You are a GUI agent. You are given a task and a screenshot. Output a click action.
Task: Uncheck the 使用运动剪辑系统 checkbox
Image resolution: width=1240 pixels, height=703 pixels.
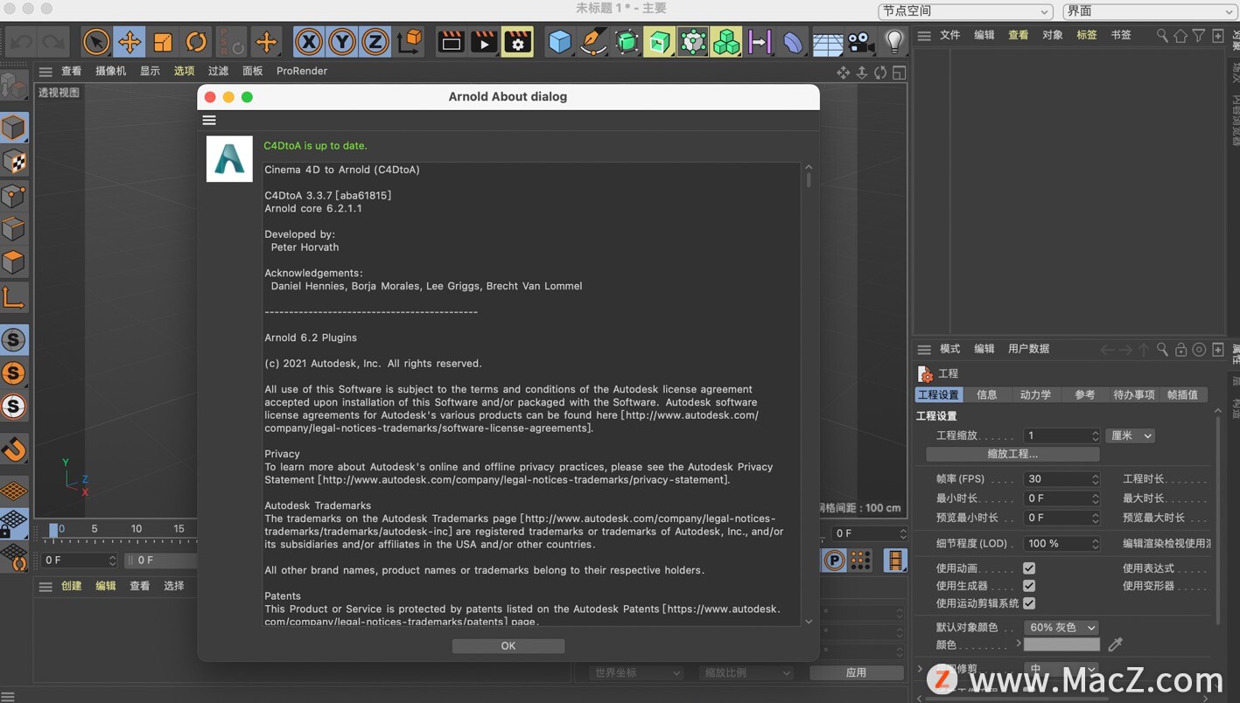1029,603
